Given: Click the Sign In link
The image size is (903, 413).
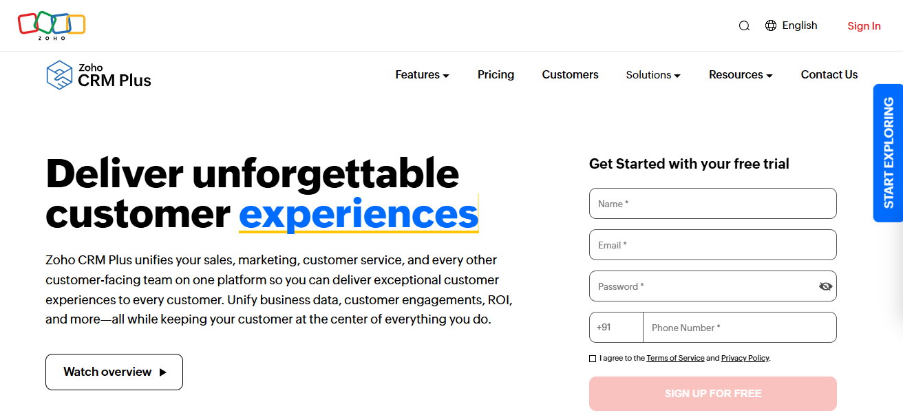Looking at the screenshot, I should (864, 25).
